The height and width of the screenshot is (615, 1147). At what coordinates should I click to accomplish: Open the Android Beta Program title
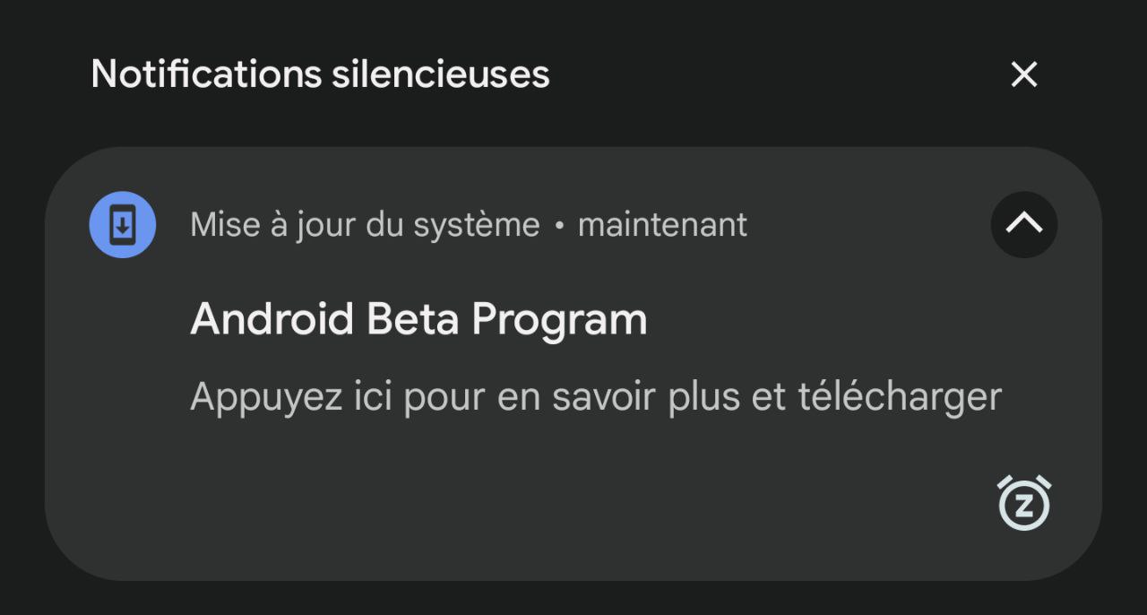click(418, 319)
